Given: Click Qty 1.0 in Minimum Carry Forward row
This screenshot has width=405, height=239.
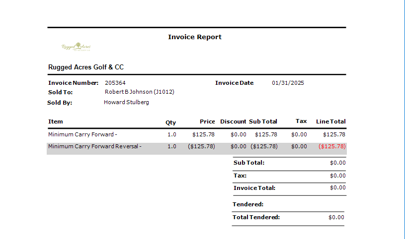Looking at the screenshot, I should [172, 134].
